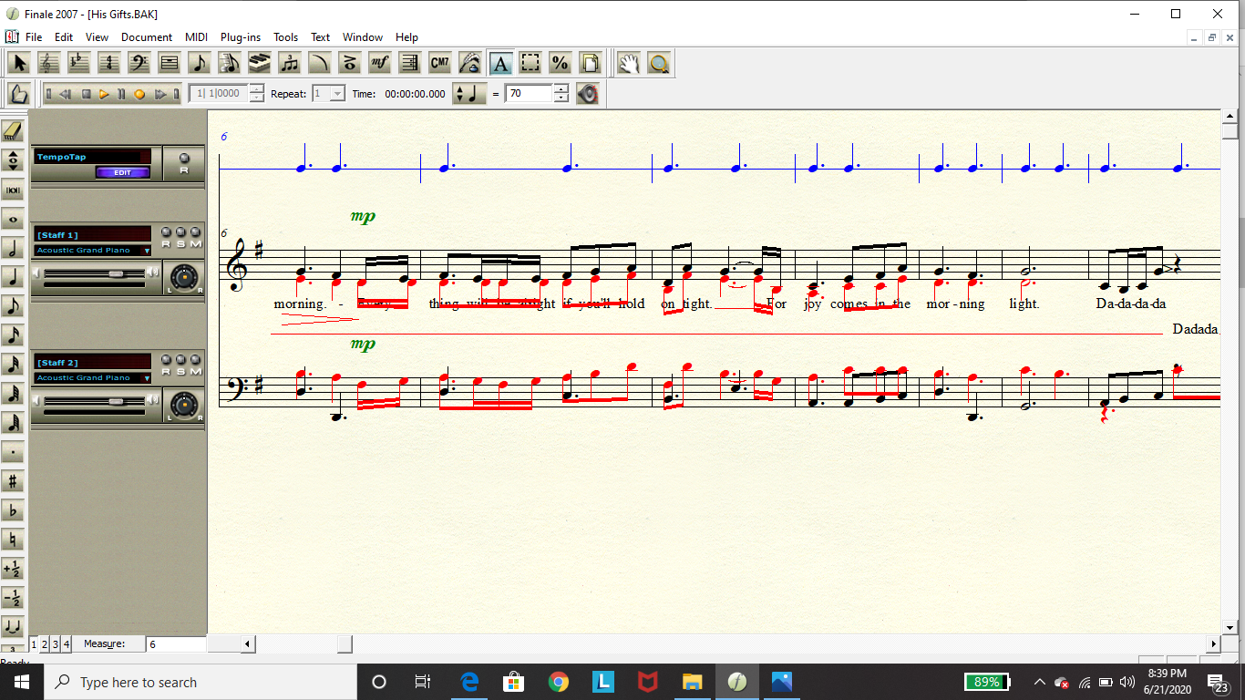Activate the Tuplet tool
The width and height of the screenshot is (1245, 700).
click(x=289, y=63)
